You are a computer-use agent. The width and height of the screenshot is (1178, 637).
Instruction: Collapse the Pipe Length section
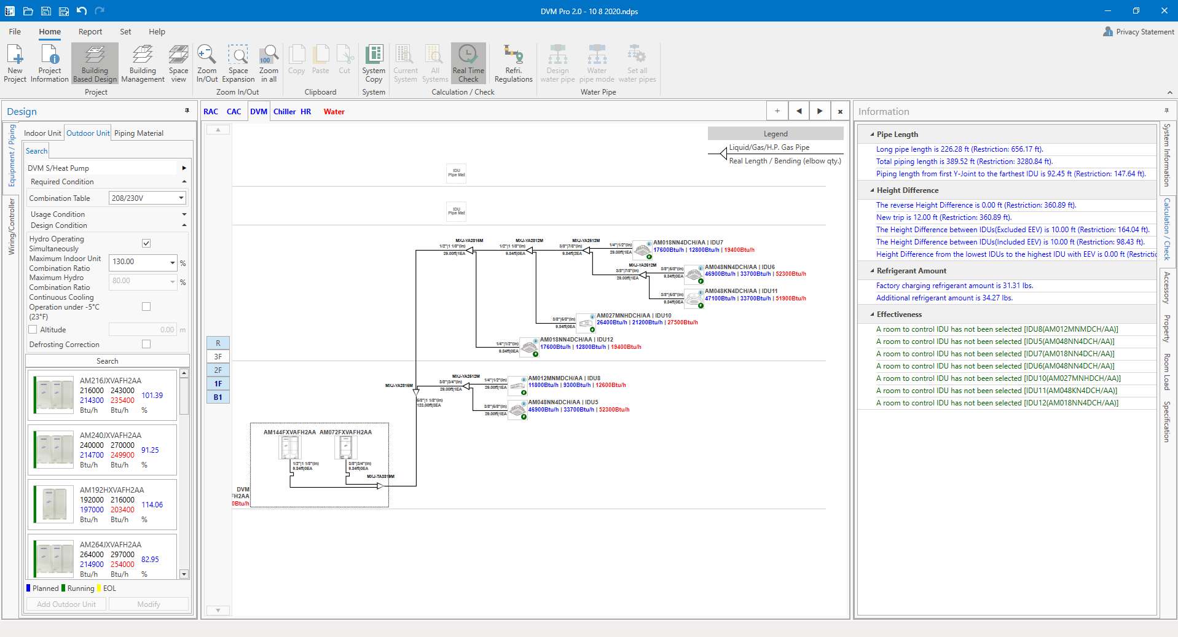872,135
